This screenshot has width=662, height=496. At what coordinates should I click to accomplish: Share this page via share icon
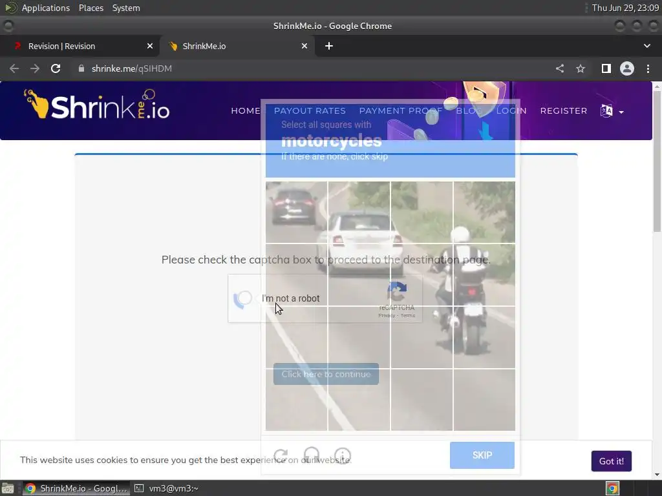(560, 68)
